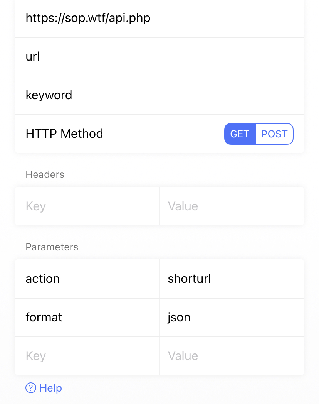Click the Parameters section heading
The image size is (319, 404).
[x=52, y=247]
